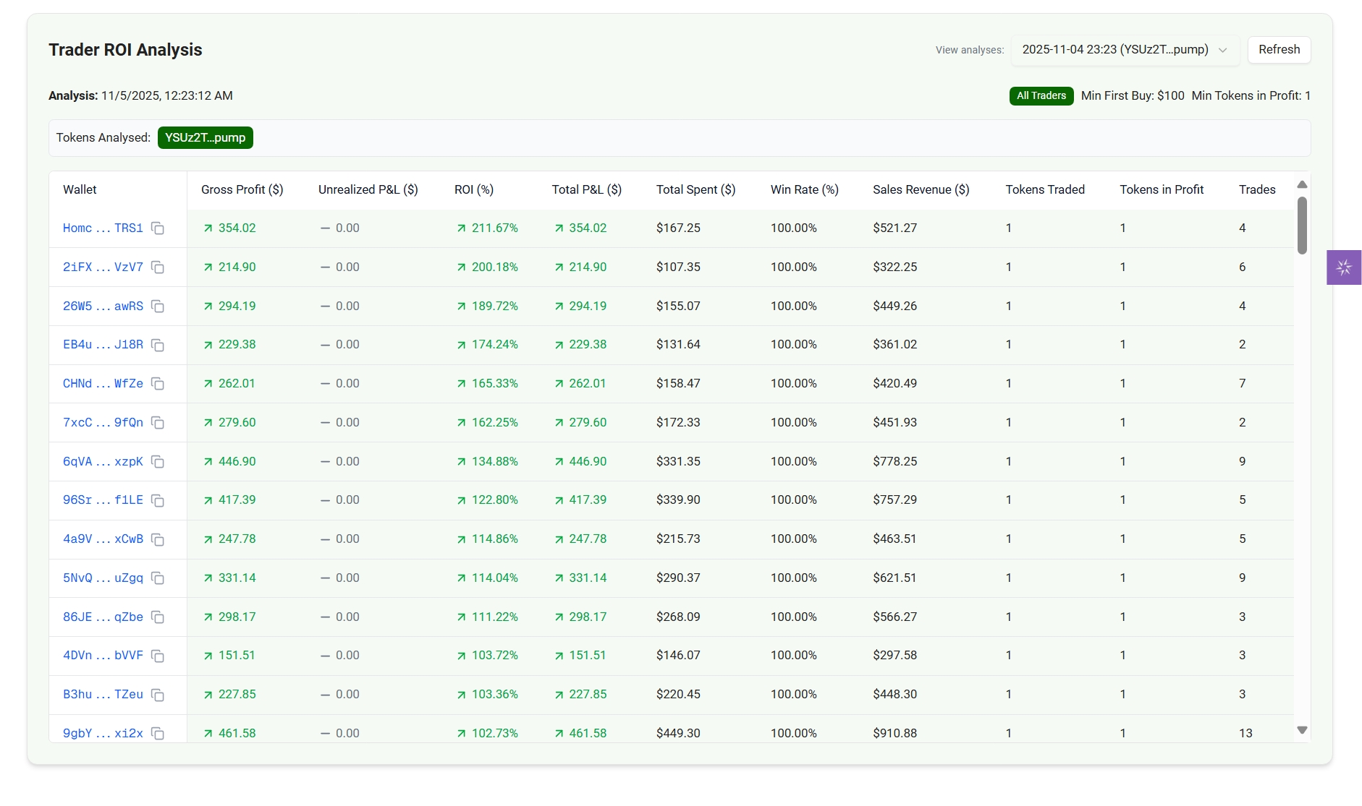Sort by the Win Rate (%) column header
The width and height of the screenshot is (1362, 806).
pyautogui.click(x=804, y=189)
